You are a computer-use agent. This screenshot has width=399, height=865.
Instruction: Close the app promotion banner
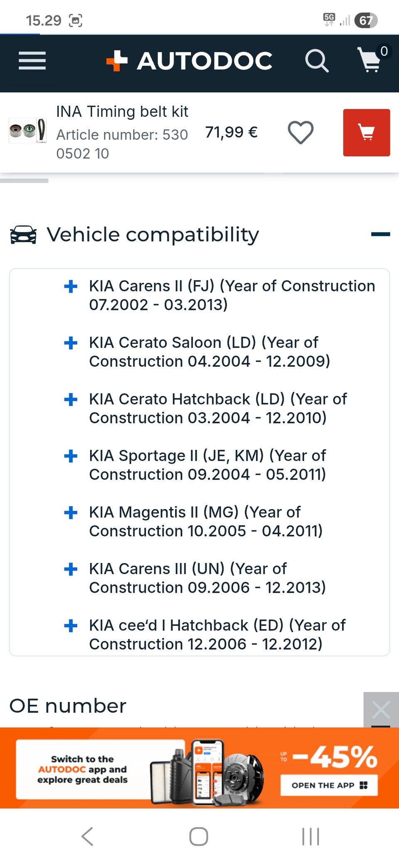pyautogui.click(x=381, y=709)
